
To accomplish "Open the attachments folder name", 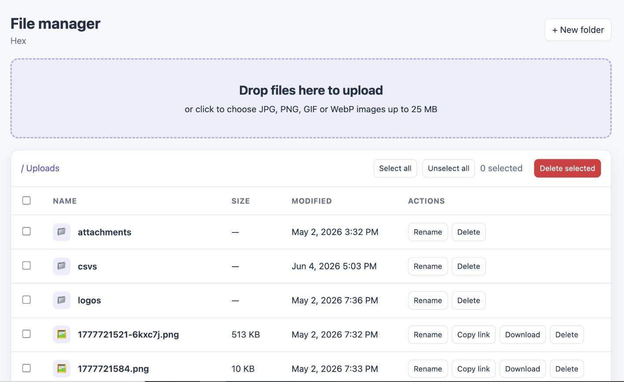I will pyautogui.click(x=104, y=232).
